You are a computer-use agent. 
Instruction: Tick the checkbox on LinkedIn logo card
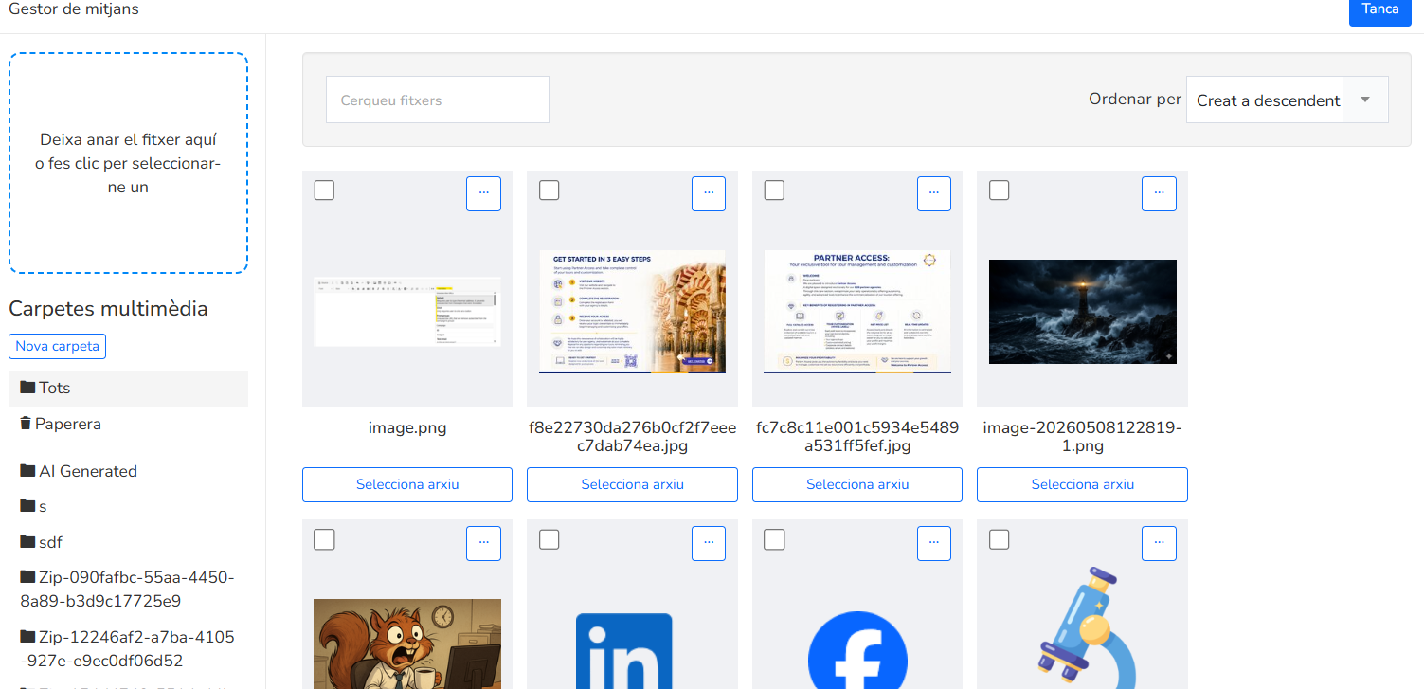point(549,539)
